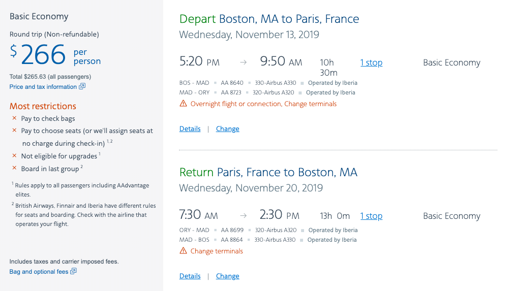Screen dimensions: 510x291
Task: Click arrow between 5:20 PM and 9:50 AM
Action: [243, 62]
